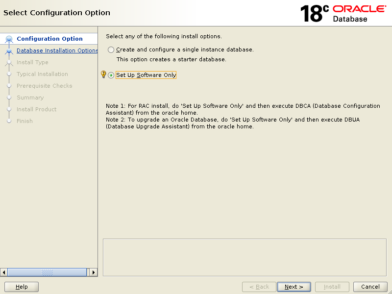The image size is (392, 294).
Task: Click the sidebar horizontal scrollbar thumb
Action: tap(47, 272)
